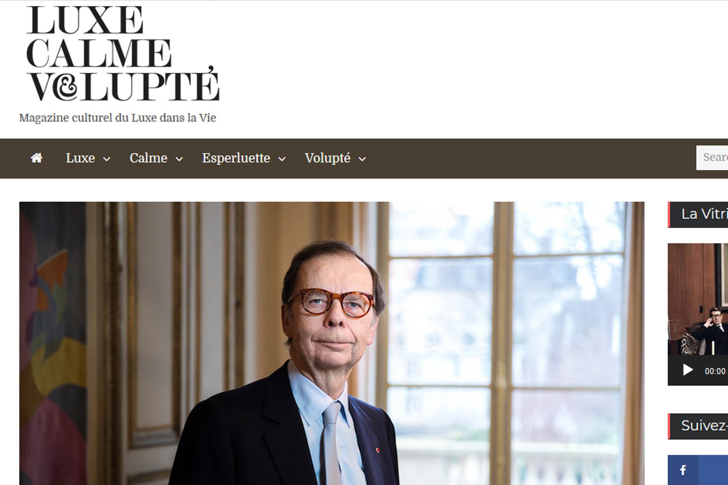Expand the Volupté menu chevron
This screenshot has height=485, width=728.
click(x=362, y=159)
